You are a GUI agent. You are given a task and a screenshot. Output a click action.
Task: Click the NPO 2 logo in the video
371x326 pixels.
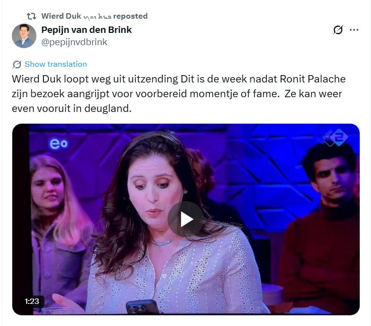pos(336,137)
